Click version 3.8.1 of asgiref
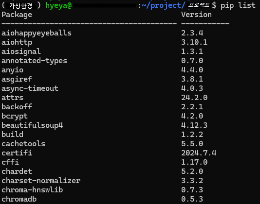260x204 pixels. click(192, 79)
